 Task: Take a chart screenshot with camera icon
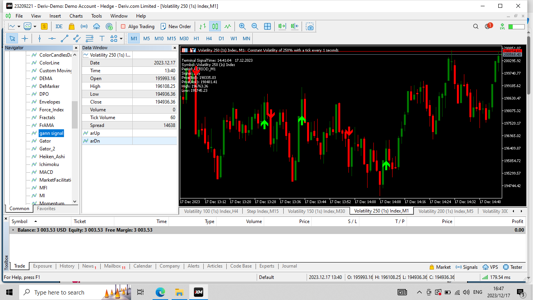pos(309,27)
